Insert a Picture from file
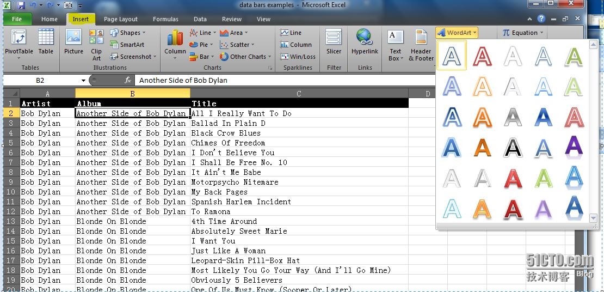This screenshot has width=604, height=292. click(x=73, y=42)
